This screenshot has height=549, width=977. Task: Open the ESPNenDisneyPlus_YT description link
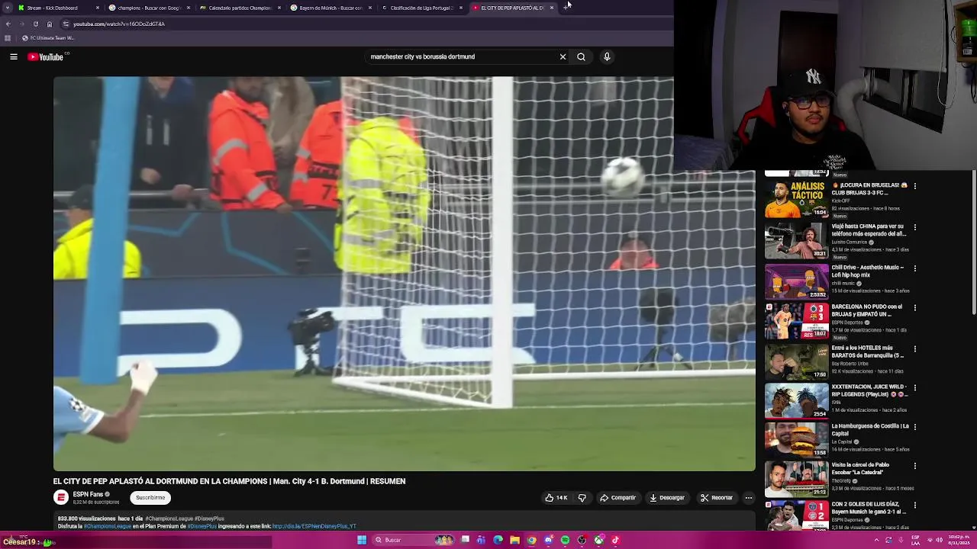(x=314, y=526)
